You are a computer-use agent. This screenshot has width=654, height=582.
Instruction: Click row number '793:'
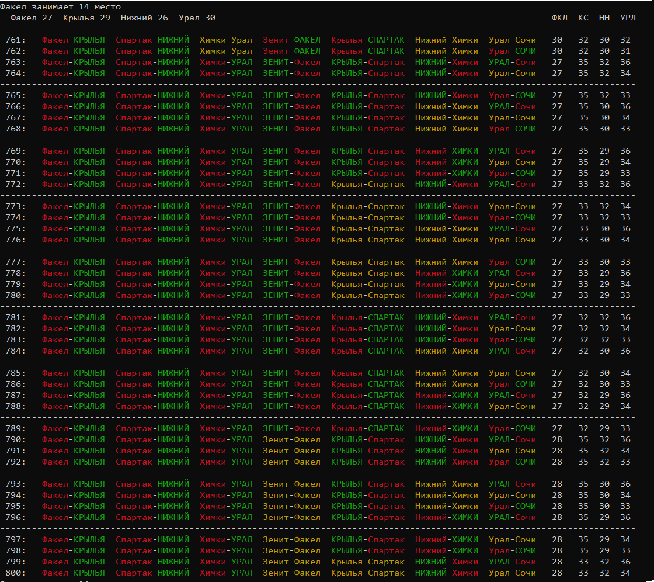coord(15,484)
